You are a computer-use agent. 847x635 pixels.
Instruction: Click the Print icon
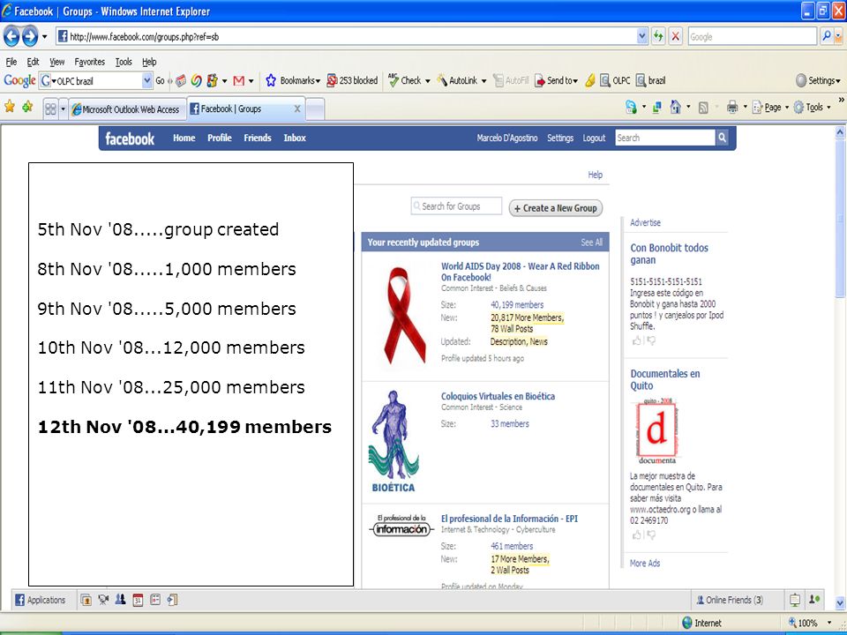point(732,107)
